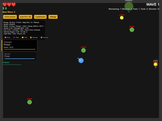162x121 pixels.
Task: Click the pistol ammo reload bar
Action: [19, 49]
